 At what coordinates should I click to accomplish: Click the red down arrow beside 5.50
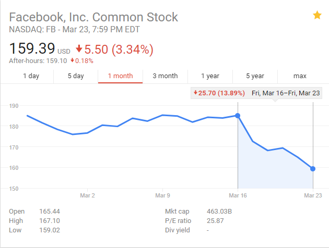pos(79,49)
